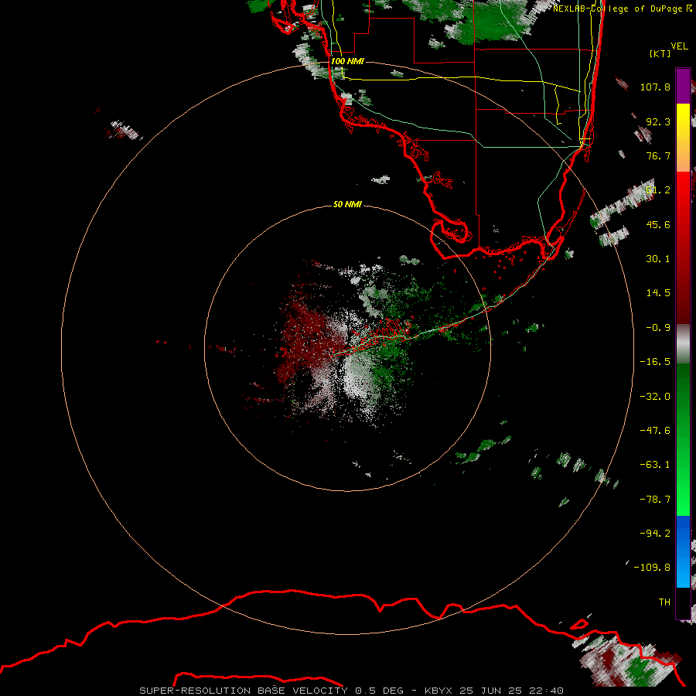Select the -32.0 legend value
Viewport: 696px width, 696px height.
(655, 397)
